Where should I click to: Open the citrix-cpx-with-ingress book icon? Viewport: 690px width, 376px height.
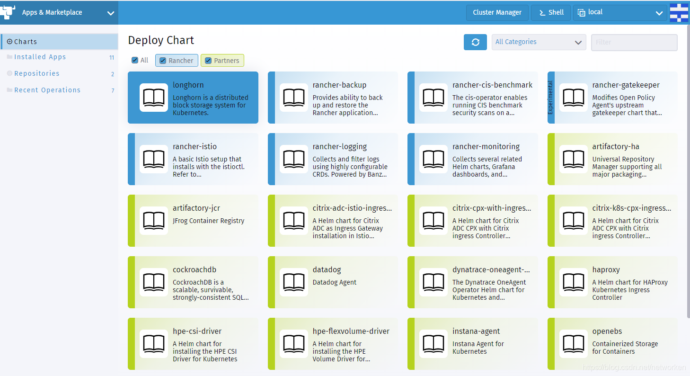click(433, 221)
